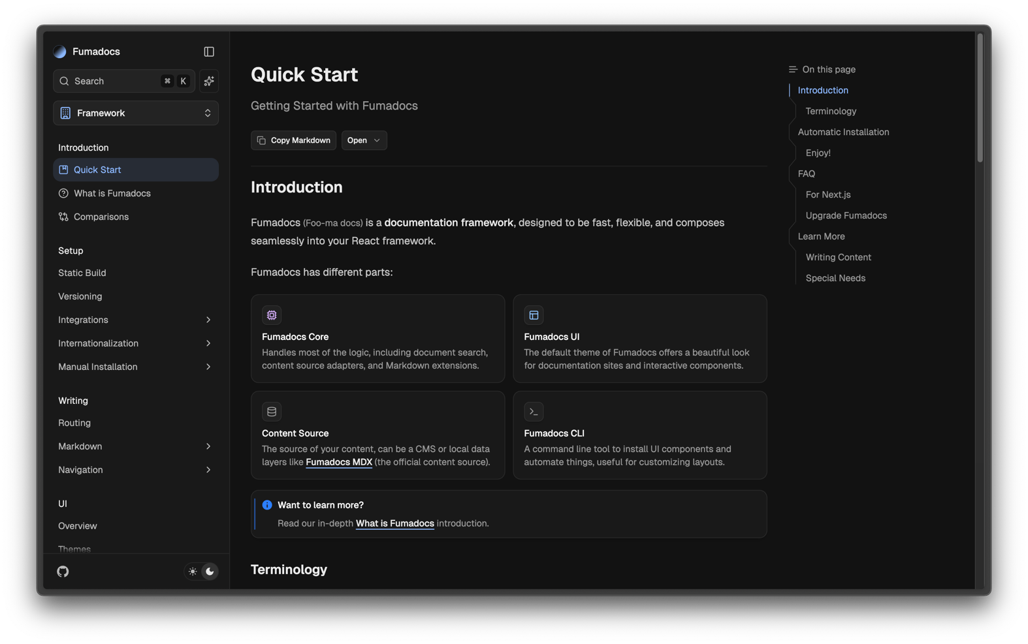1028x644 pixels.
Task: Click the Content Source database icon
Action: click(272, 412)
